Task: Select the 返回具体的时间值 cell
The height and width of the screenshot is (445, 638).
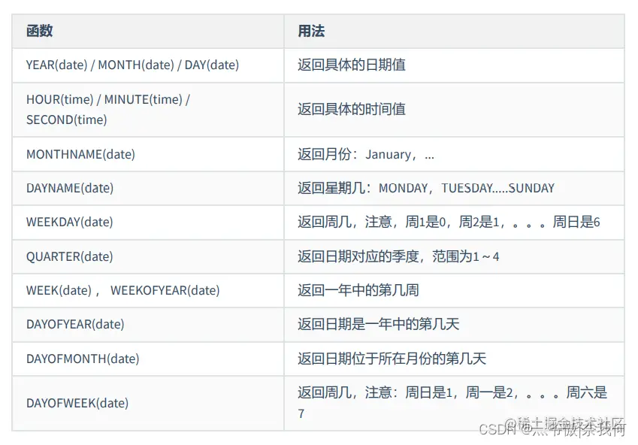Action: [454, 110]
